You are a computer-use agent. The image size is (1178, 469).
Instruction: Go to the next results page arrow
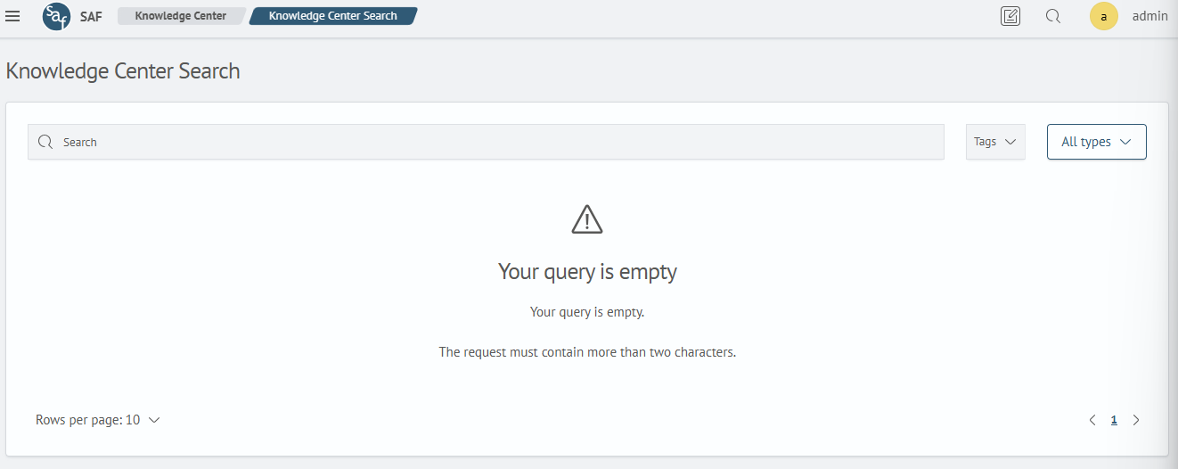click(1136, 420)
